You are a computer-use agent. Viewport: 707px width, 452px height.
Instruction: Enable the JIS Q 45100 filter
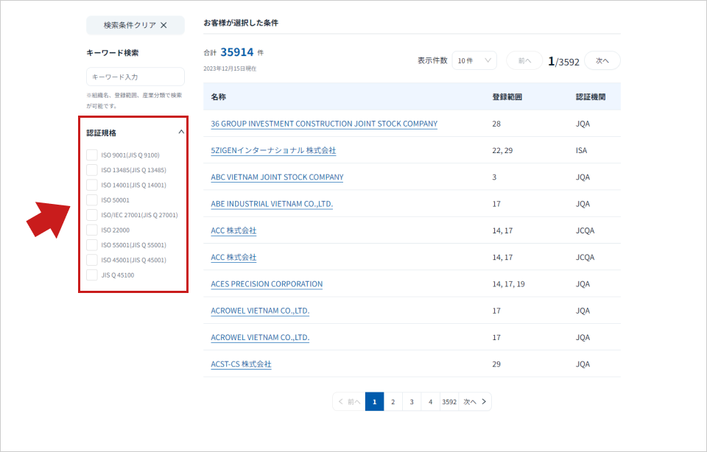click(x=93, y=275)
